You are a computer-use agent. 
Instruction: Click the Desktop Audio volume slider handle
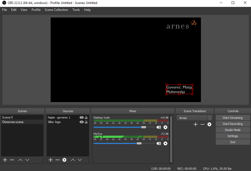(144, 127)
